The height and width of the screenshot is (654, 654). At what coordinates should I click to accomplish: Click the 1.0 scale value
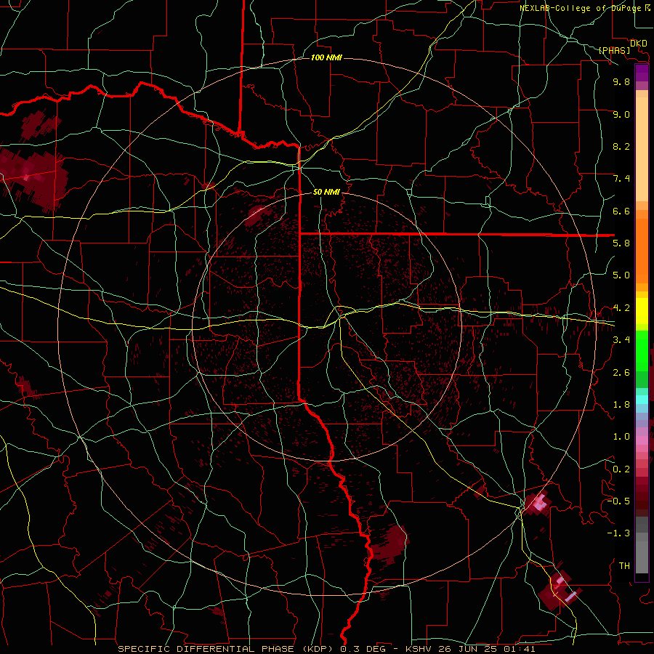tap(621, 437)
